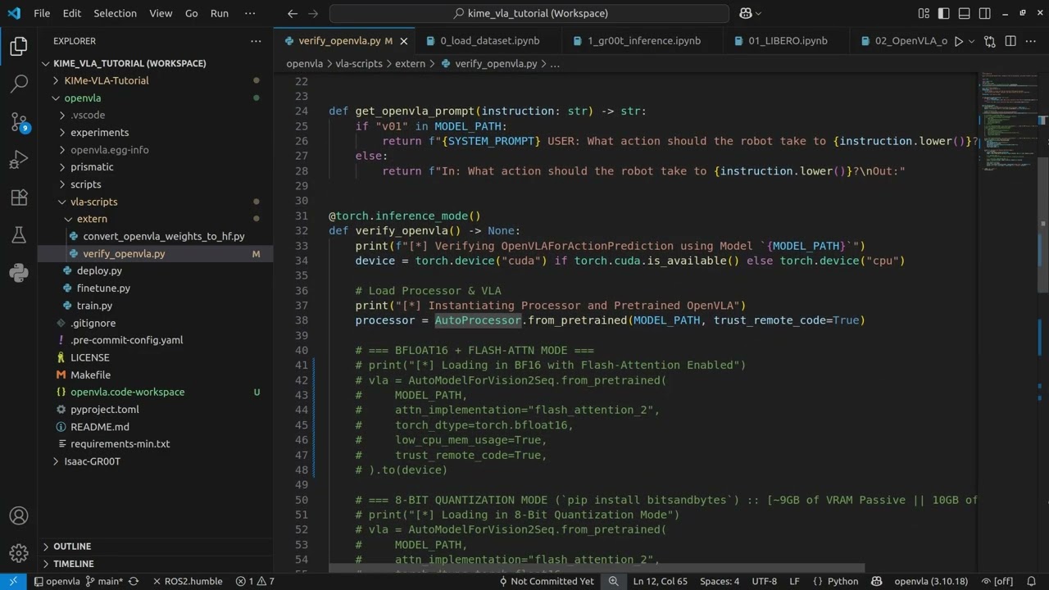This screenshot has width=1049, height=590.
Task: Open the remote window indicator in the status bar
Action: click(x=13, y=581)
